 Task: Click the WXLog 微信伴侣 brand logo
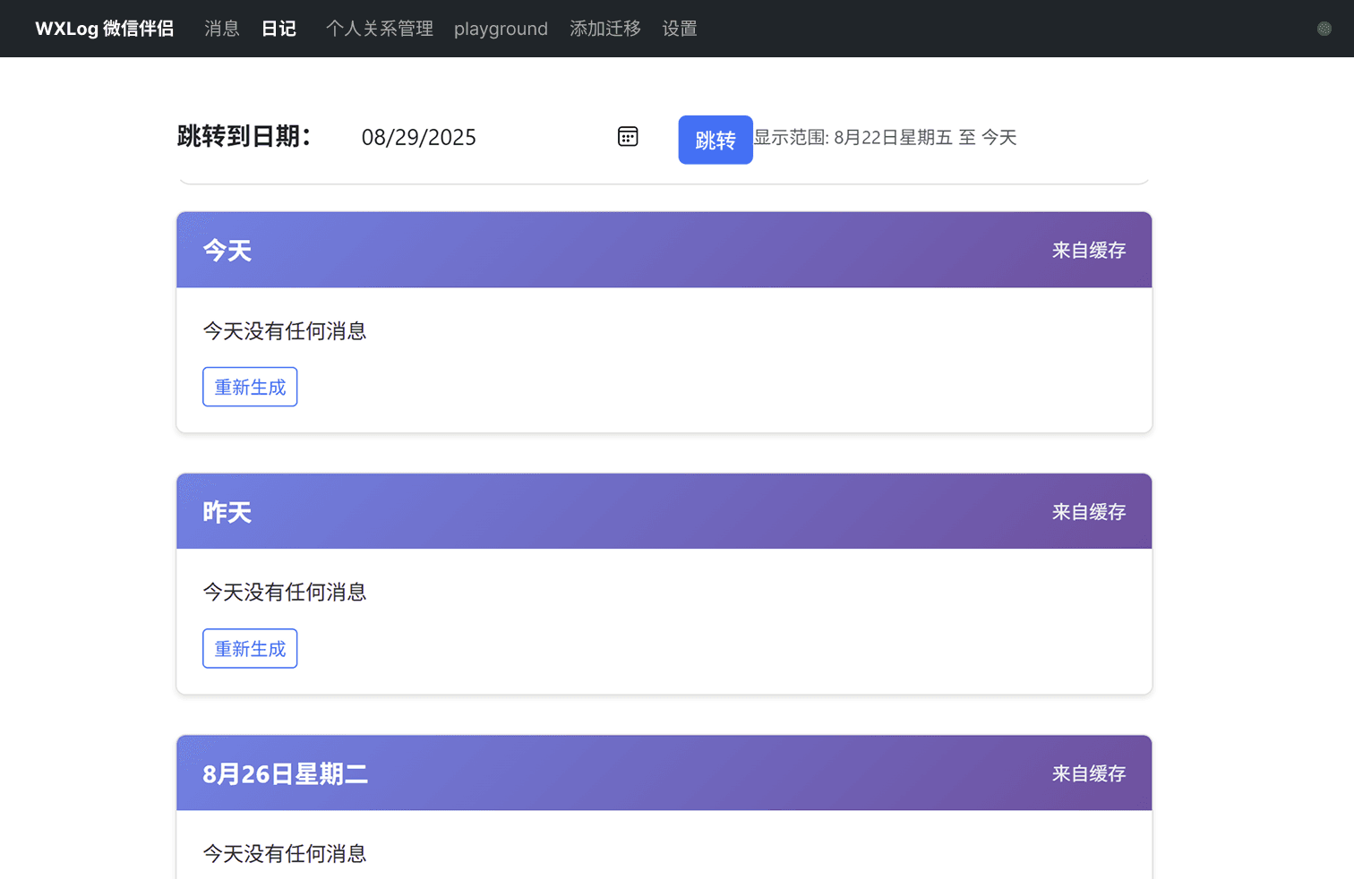coord(104,29)
